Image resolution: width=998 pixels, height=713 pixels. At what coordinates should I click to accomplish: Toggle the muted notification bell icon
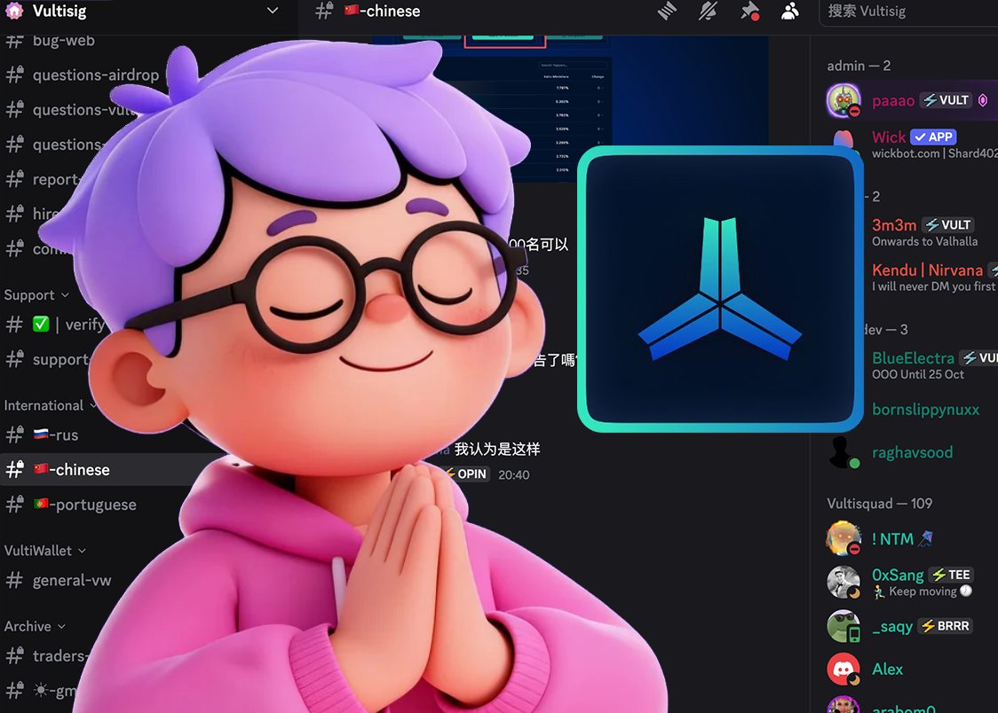(708, 11)
